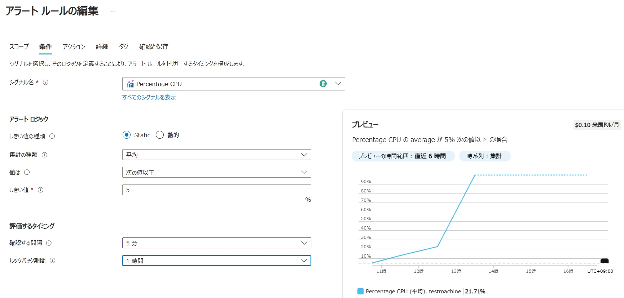Screen dimensions: 624x298
Task: Click info icon beside 集計の種類
Action: (44, 155)
